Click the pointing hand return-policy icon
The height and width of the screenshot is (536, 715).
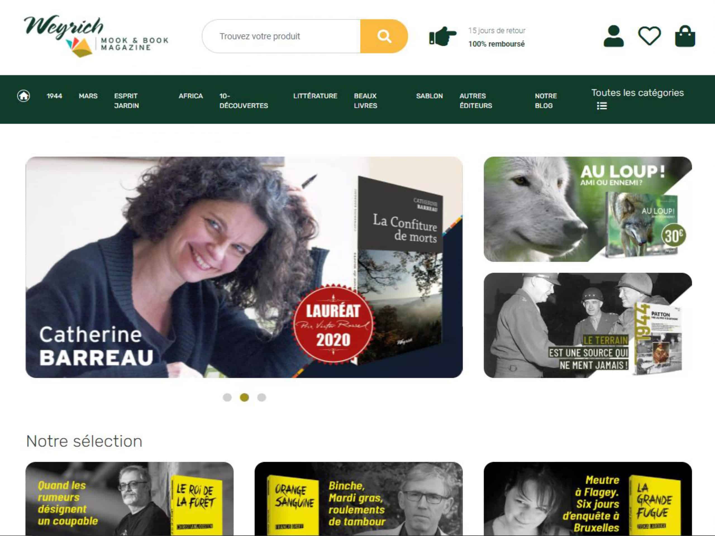click(442, 36)
